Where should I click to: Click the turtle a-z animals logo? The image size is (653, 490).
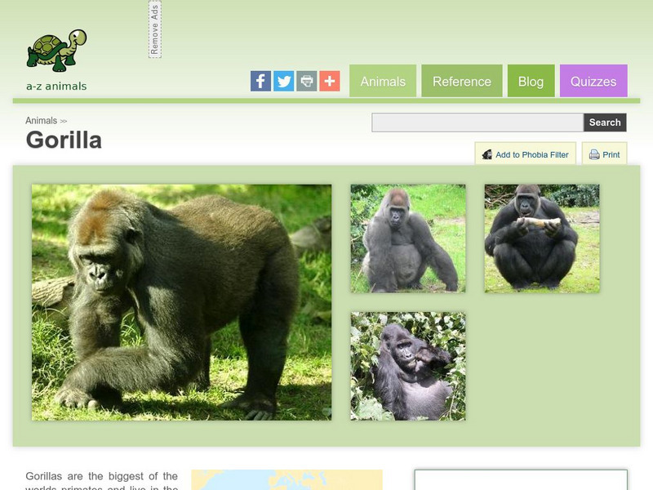56,60
